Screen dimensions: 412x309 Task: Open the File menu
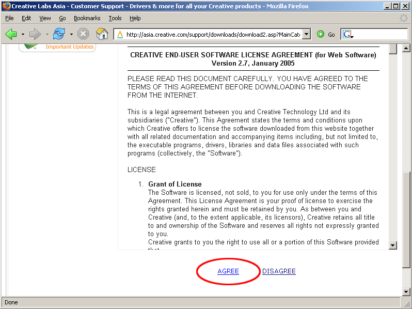point(9,18)
